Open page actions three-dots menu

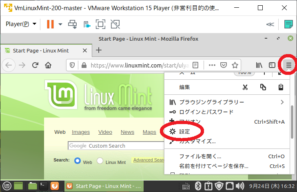212,65
